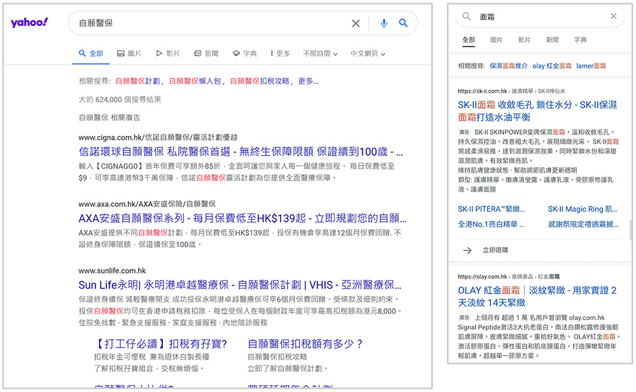The width and height of the screenshot is (636, 392).
Task: Open related search olay 紅金面霜
Action: pos(552,66)
